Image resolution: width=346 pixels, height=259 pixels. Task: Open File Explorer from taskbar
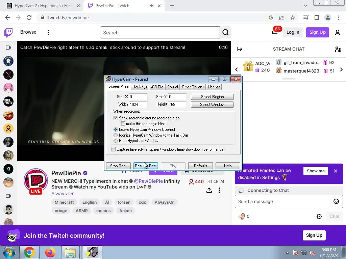tap(70, 252)
